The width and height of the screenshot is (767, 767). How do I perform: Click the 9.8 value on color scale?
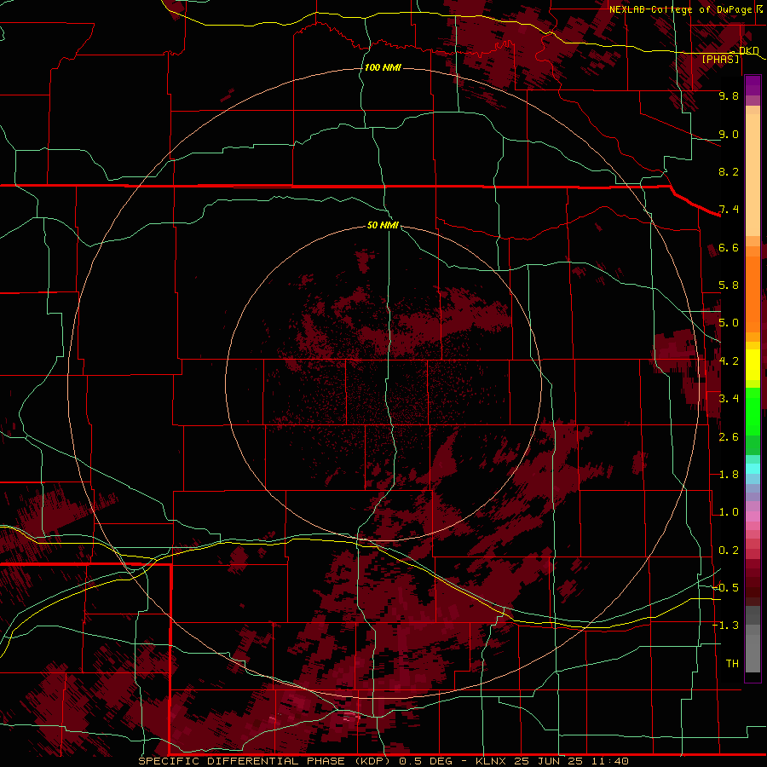(729, 95)
